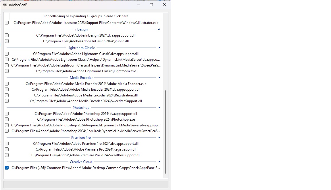Collapse the Photoshop group arrow
This screenshot has height=190, width=331.
coord(159,108)
